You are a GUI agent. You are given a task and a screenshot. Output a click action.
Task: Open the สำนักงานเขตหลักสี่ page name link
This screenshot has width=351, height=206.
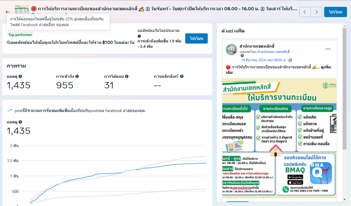257,46
